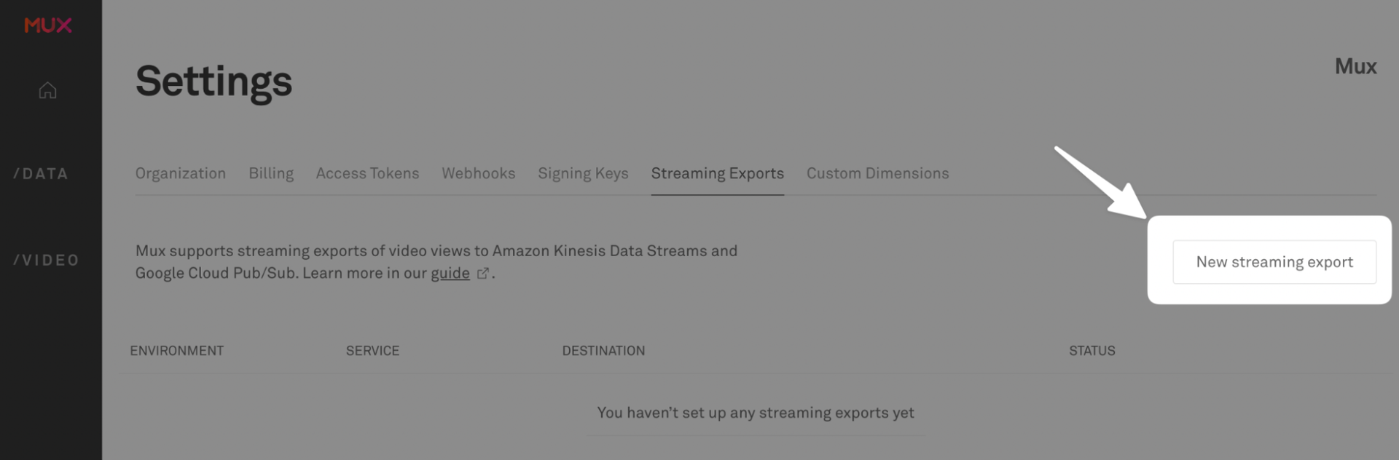Select the /VIDEO section in the sidebar
Image resolution: width=1399 pixels, height=460 pixels.
point(45,259)
